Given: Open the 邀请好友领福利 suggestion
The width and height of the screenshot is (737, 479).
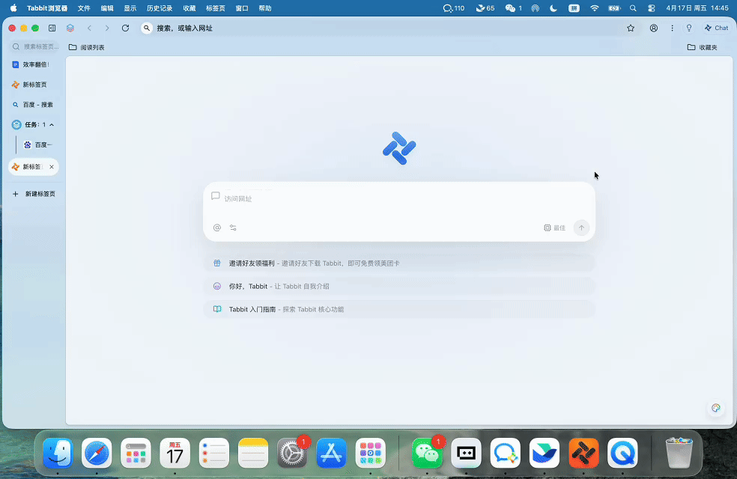Looking at the screenshot, I should [399, 263].
